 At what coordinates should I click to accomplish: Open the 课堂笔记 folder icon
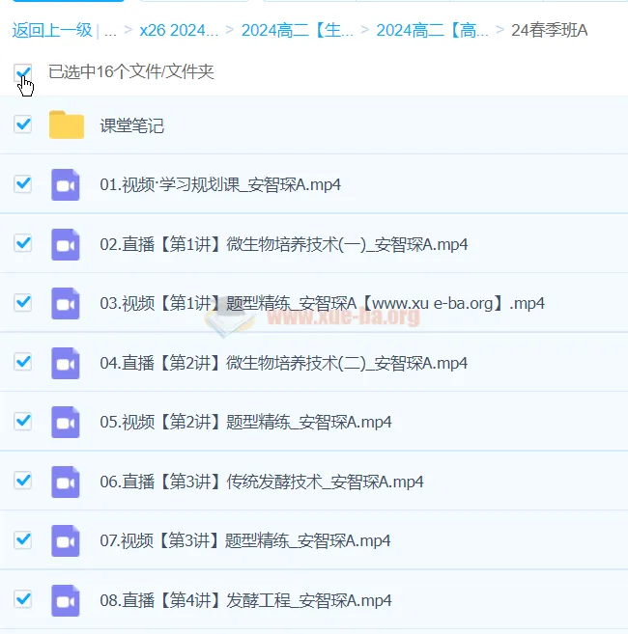coord(67,125)
